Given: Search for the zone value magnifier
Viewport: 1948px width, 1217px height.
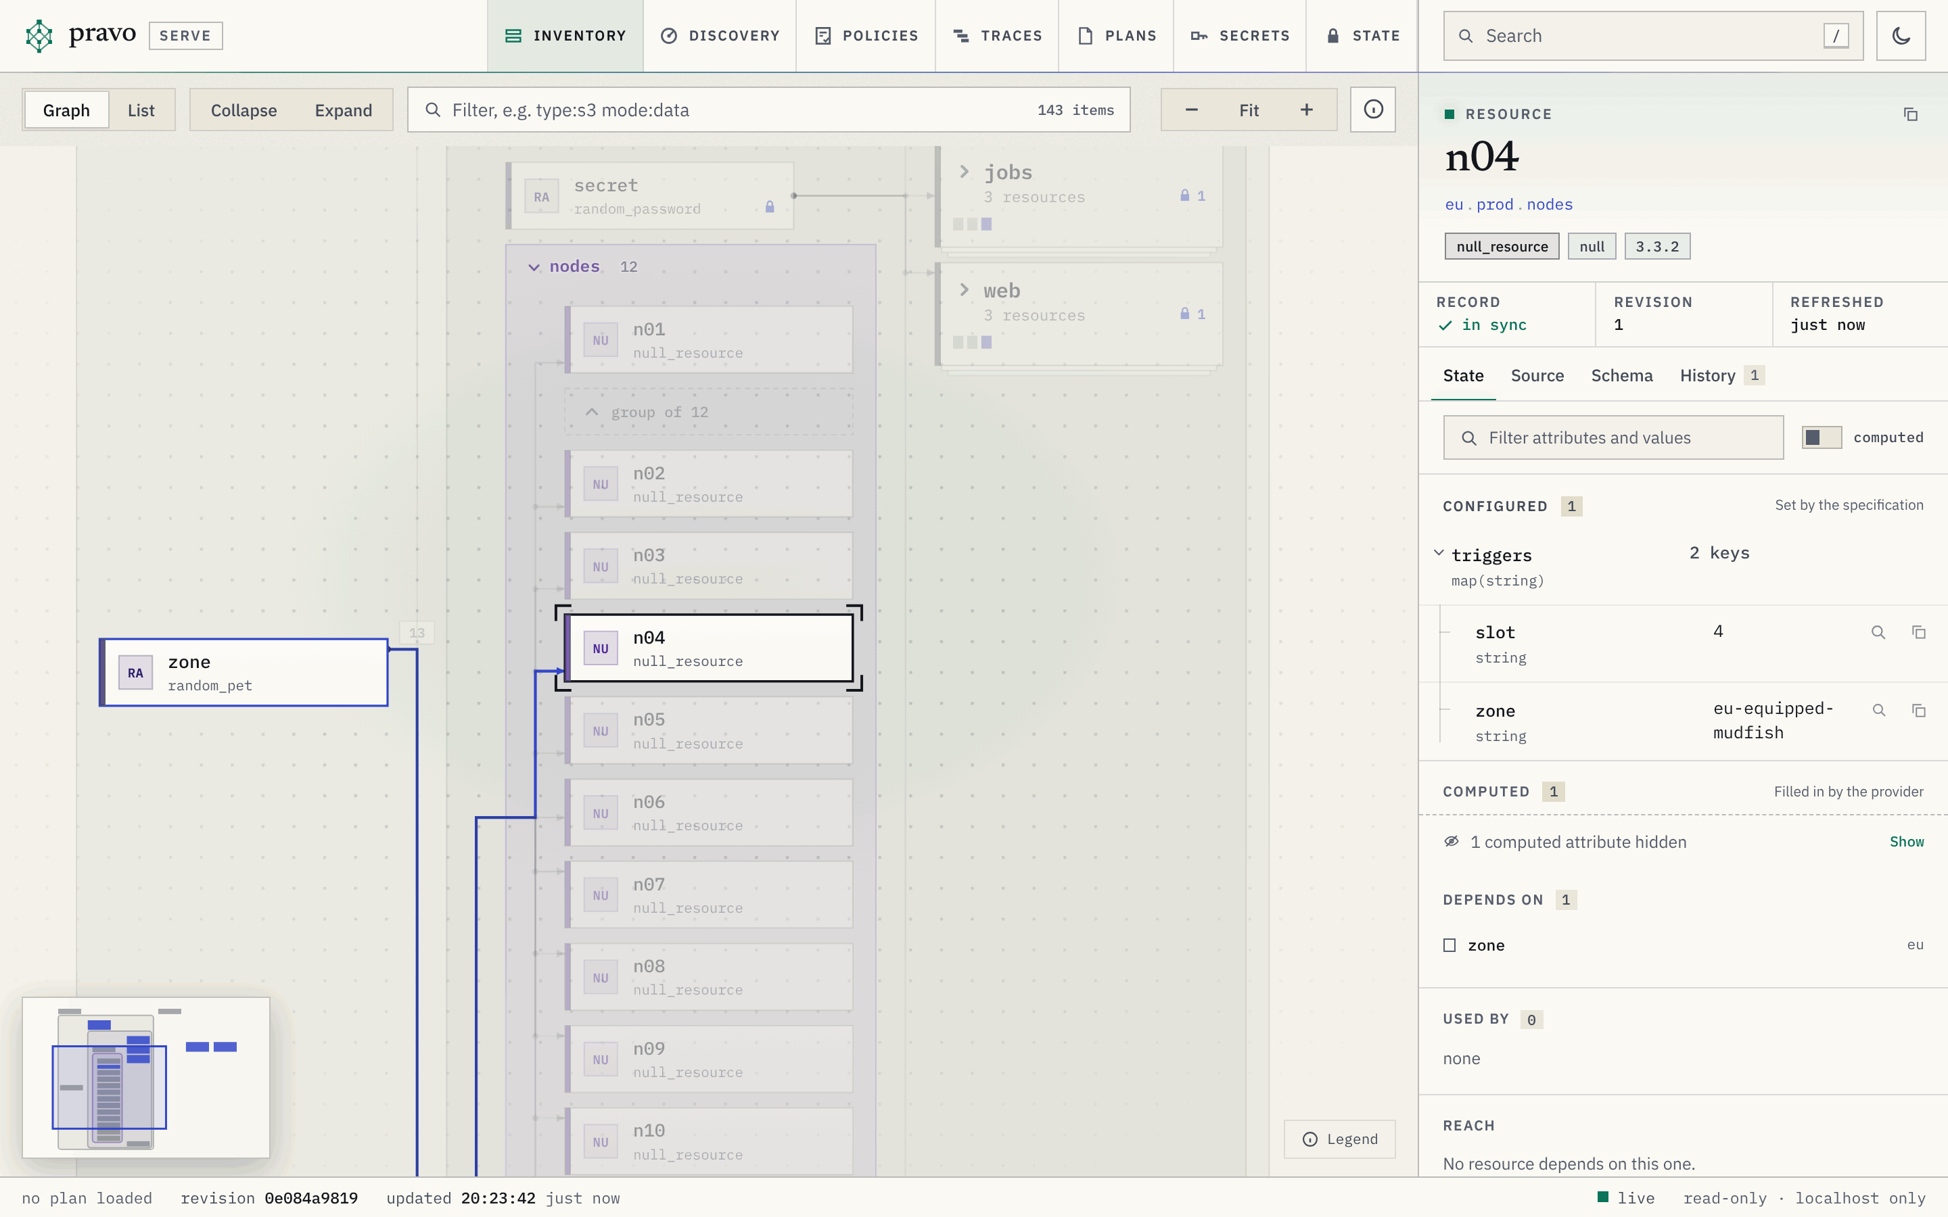Looking at the screenshot, I should click(x=1878, y=711).
